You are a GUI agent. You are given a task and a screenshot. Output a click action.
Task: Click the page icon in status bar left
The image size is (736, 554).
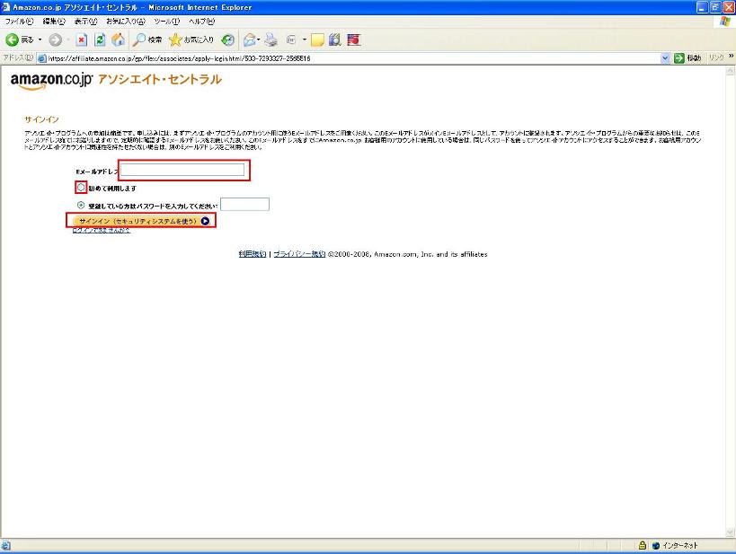click(x=5, y=545)
